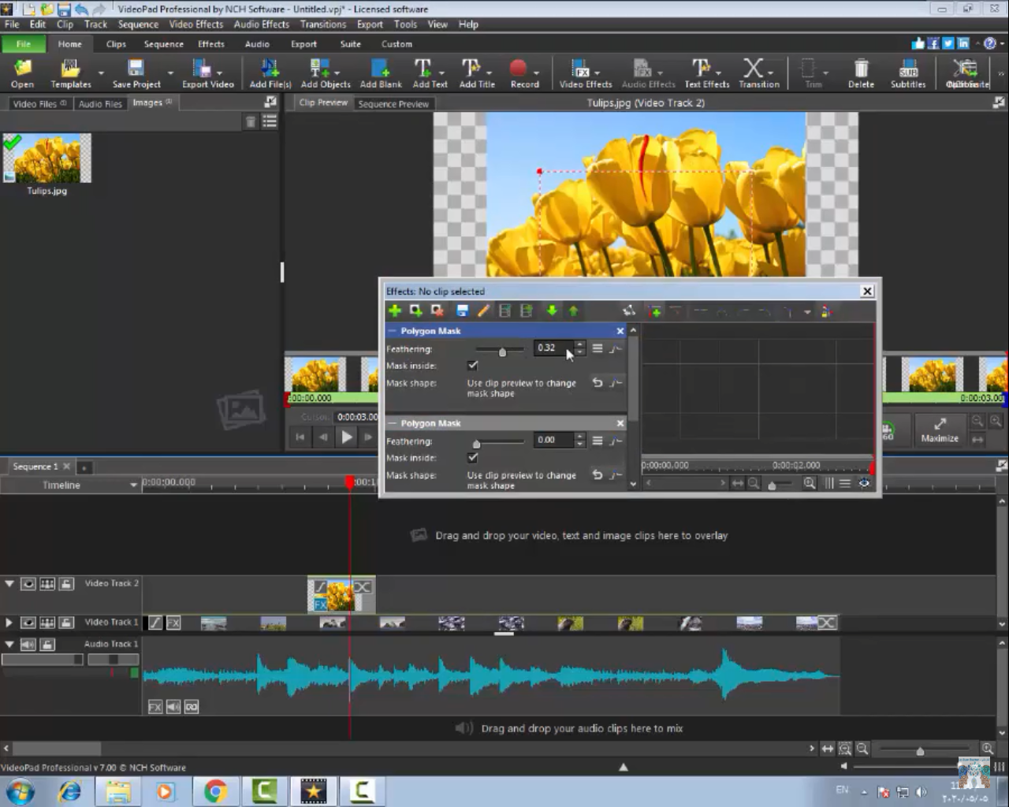Open Video Effects from the toolbar
This screenshot has height=807, width=1009.
585,73
